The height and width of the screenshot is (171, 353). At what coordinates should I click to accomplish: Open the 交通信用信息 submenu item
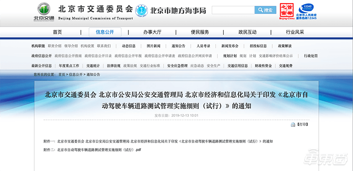pos(237,66)
